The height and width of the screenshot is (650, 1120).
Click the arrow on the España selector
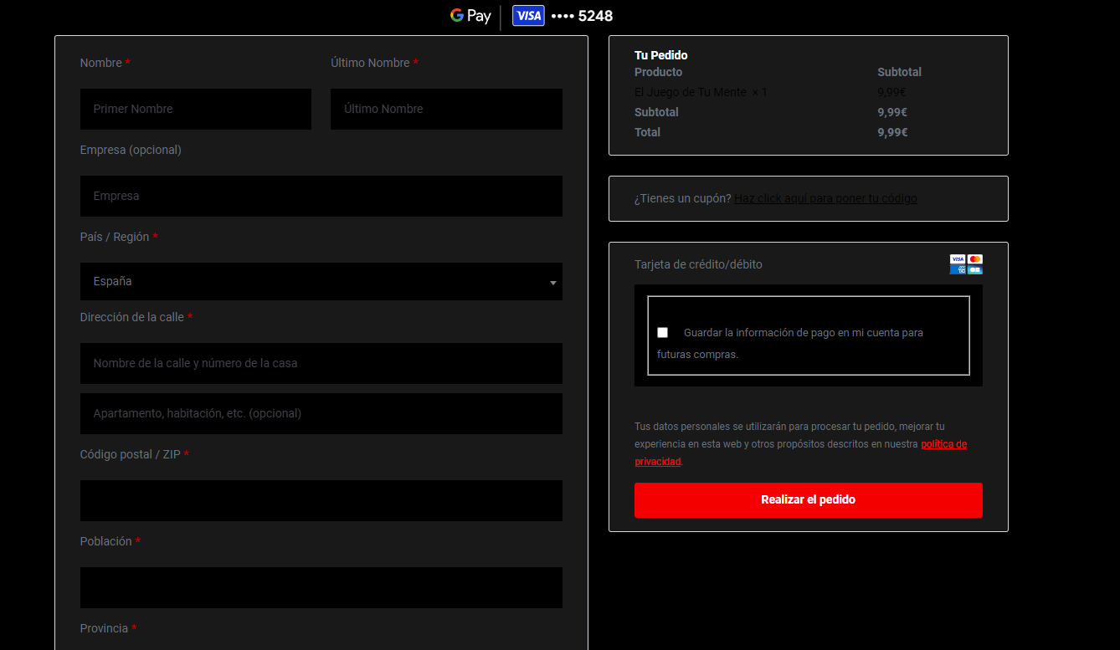point(552,283)
